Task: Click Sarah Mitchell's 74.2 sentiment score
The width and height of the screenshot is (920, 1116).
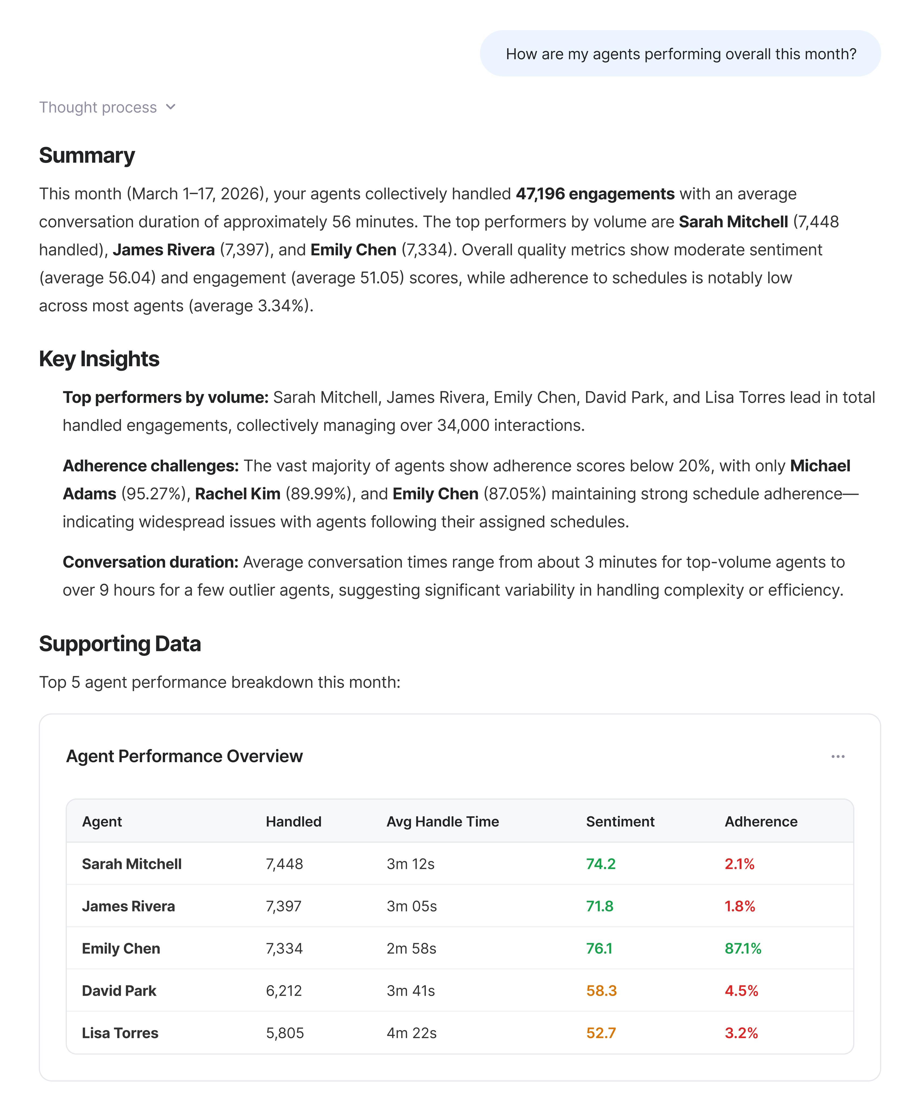Action: click(600, 864)
